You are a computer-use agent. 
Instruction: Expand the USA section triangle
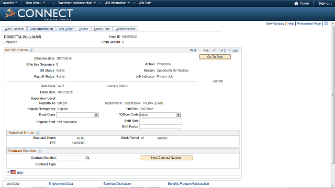pos(8,172)
